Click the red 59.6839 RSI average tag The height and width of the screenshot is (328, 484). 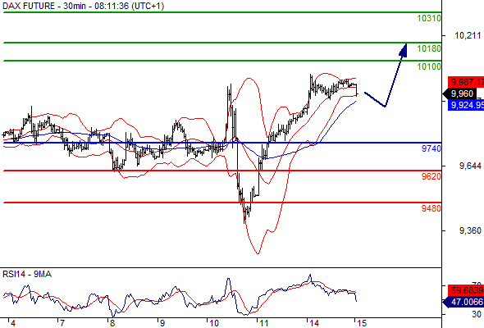click(x=466, y=290)
